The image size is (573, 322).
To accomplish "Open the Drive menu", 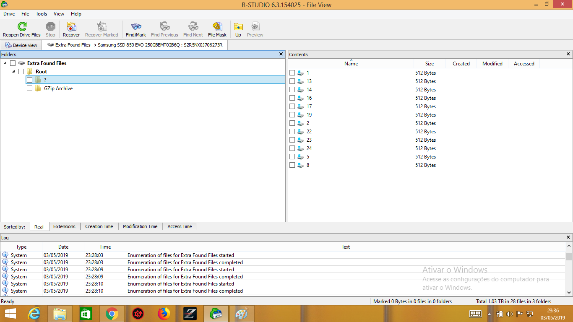I will click(9, 14).
